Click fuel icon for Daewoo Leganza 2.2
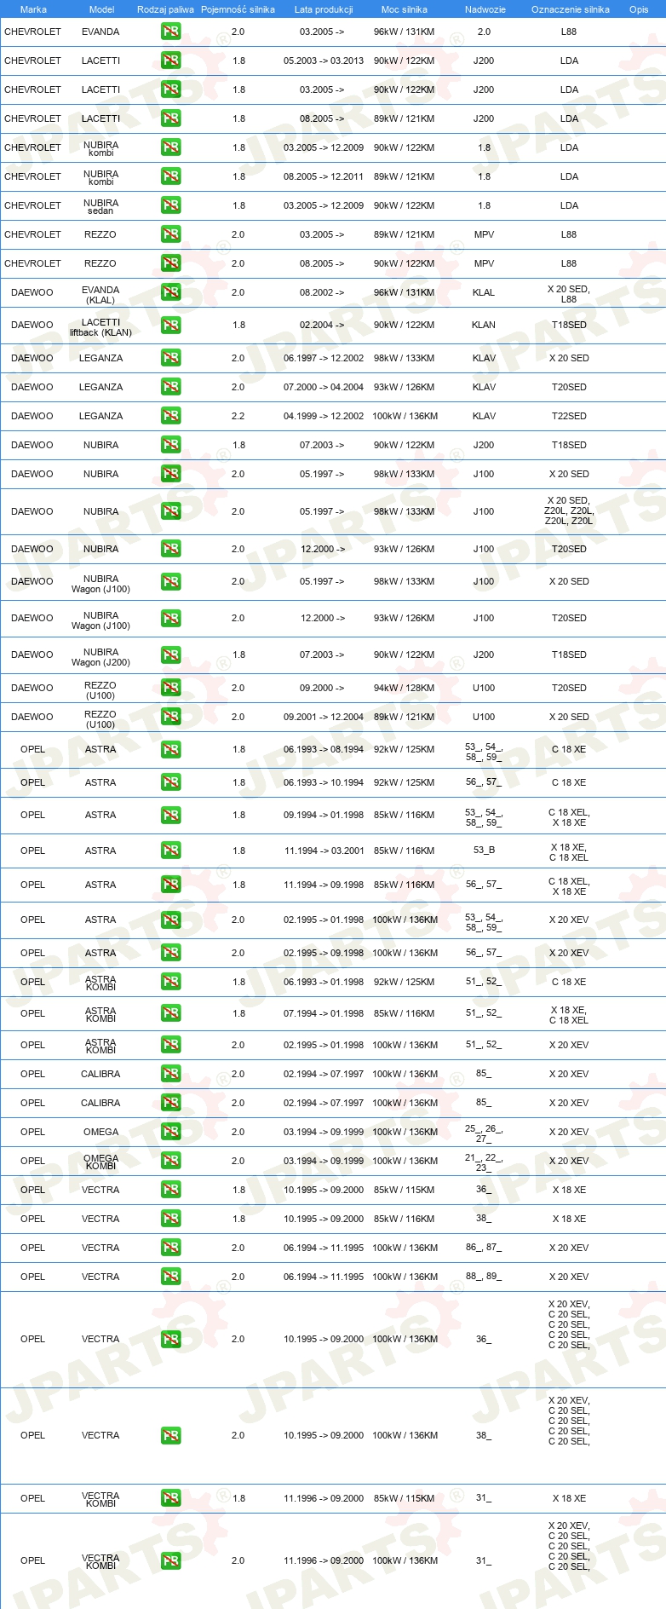Screen dimensions: 666x1609 pos(170,416)
